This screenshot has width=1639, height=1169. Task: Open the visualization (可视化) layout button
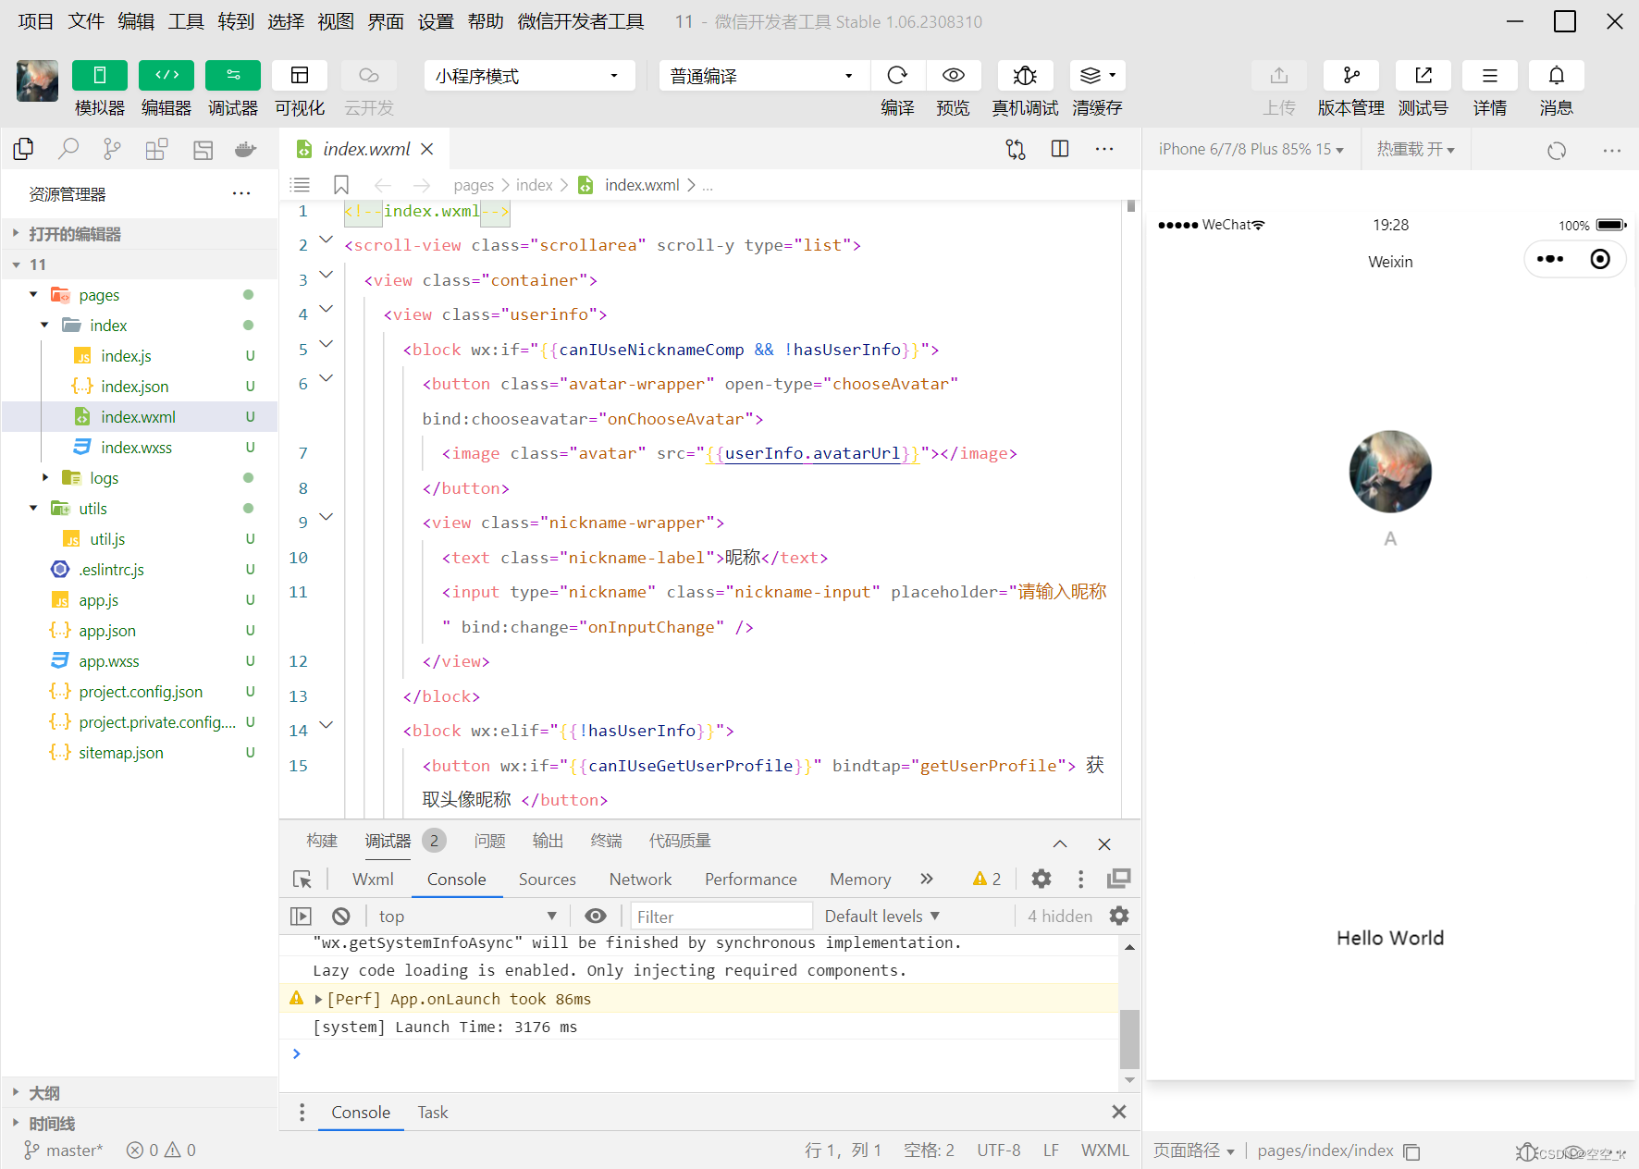click(300, 75)
